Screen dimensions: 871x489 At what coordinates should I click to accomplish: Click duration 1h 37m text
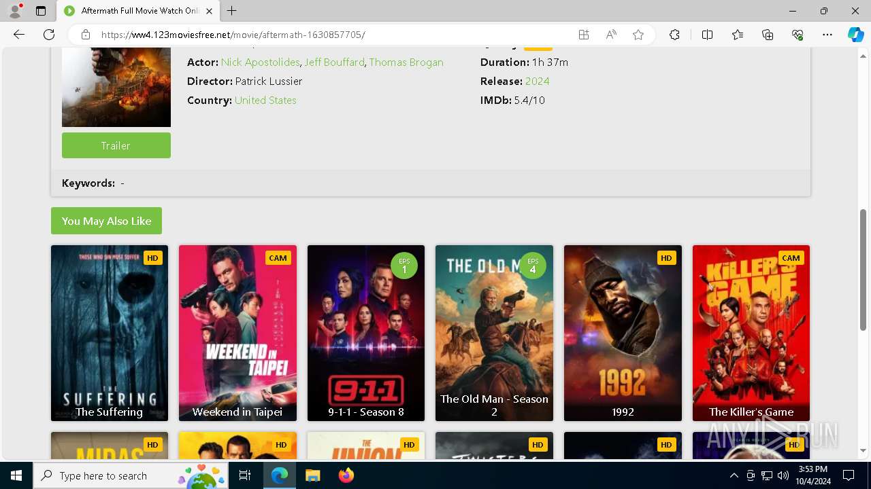tap(550, 62)
